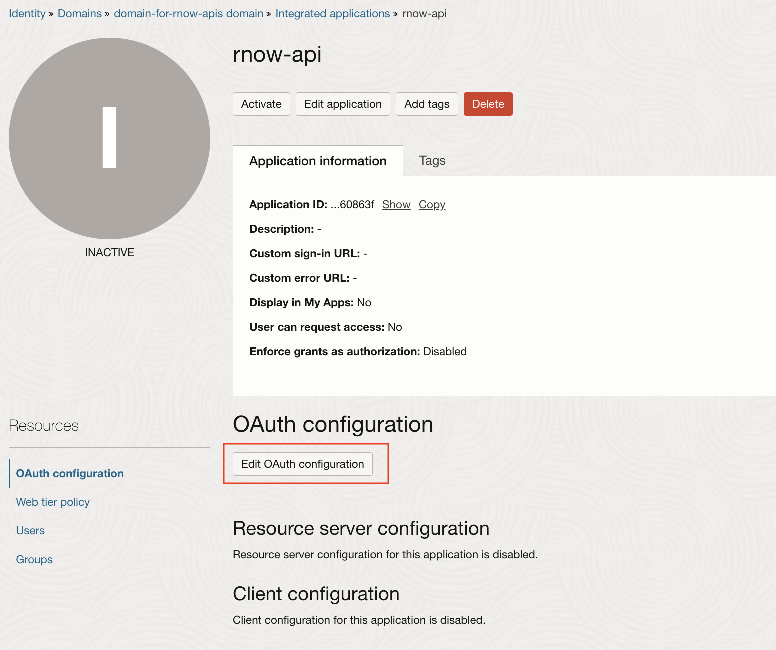Open Integrated applications from breadcrumb
This screenshot has width=776, height=650.
332,13
